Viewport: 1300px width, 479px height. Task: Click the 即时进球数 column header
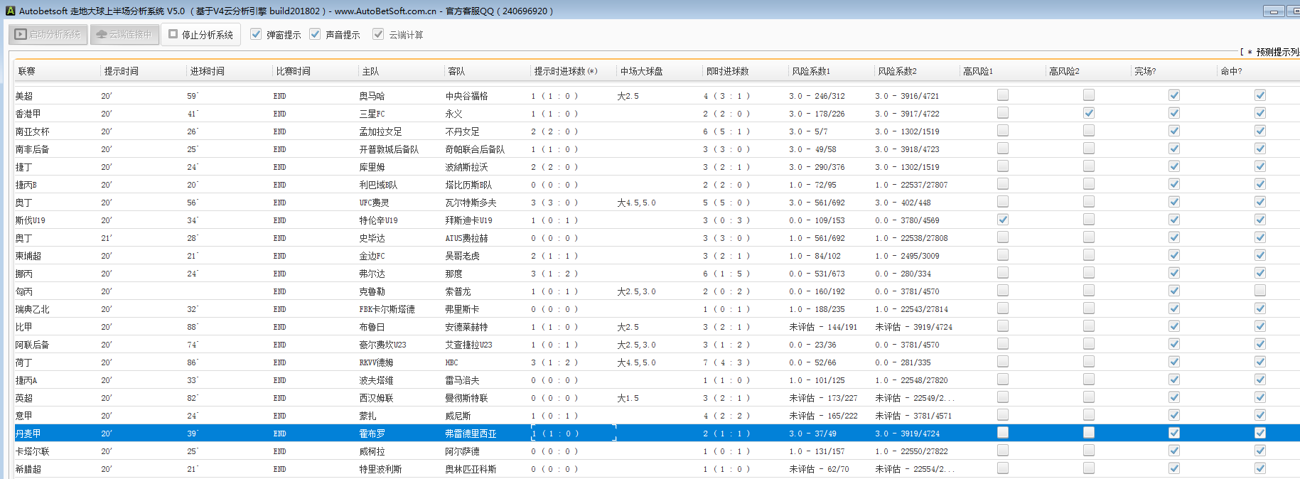coord(727,71)
